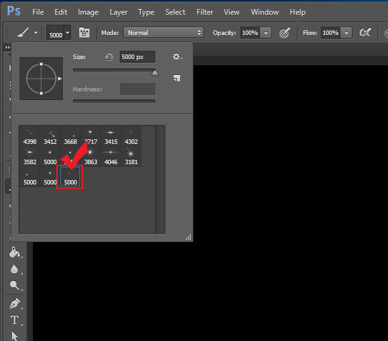This screenshot has height=341, width=388.
Task: Restore brush to original size icon
Action: 109,57
